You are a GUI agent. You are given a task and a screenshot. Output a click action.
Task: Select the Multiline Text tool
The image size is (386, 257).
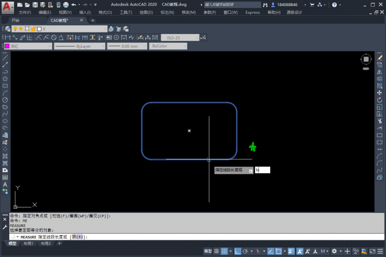tap(5, 185)
